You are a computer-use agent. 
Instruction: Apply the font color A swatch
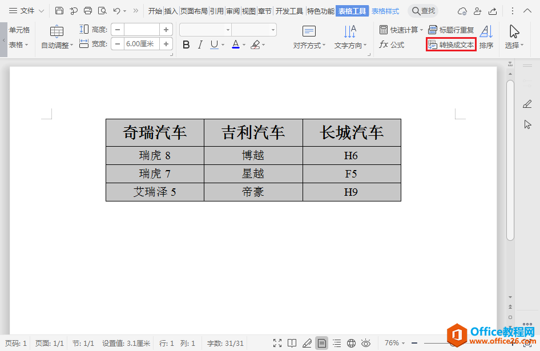(236, 45)
